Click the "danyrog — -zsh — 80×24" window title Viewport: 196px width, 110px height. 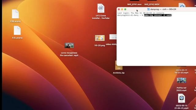(x=163, y=9)
